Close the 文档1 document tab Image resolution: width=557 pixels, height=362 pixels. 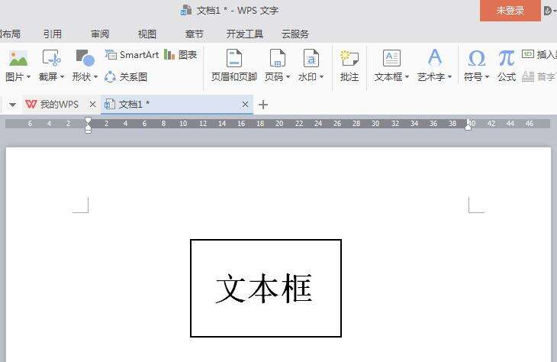click(x=245, y=104)
